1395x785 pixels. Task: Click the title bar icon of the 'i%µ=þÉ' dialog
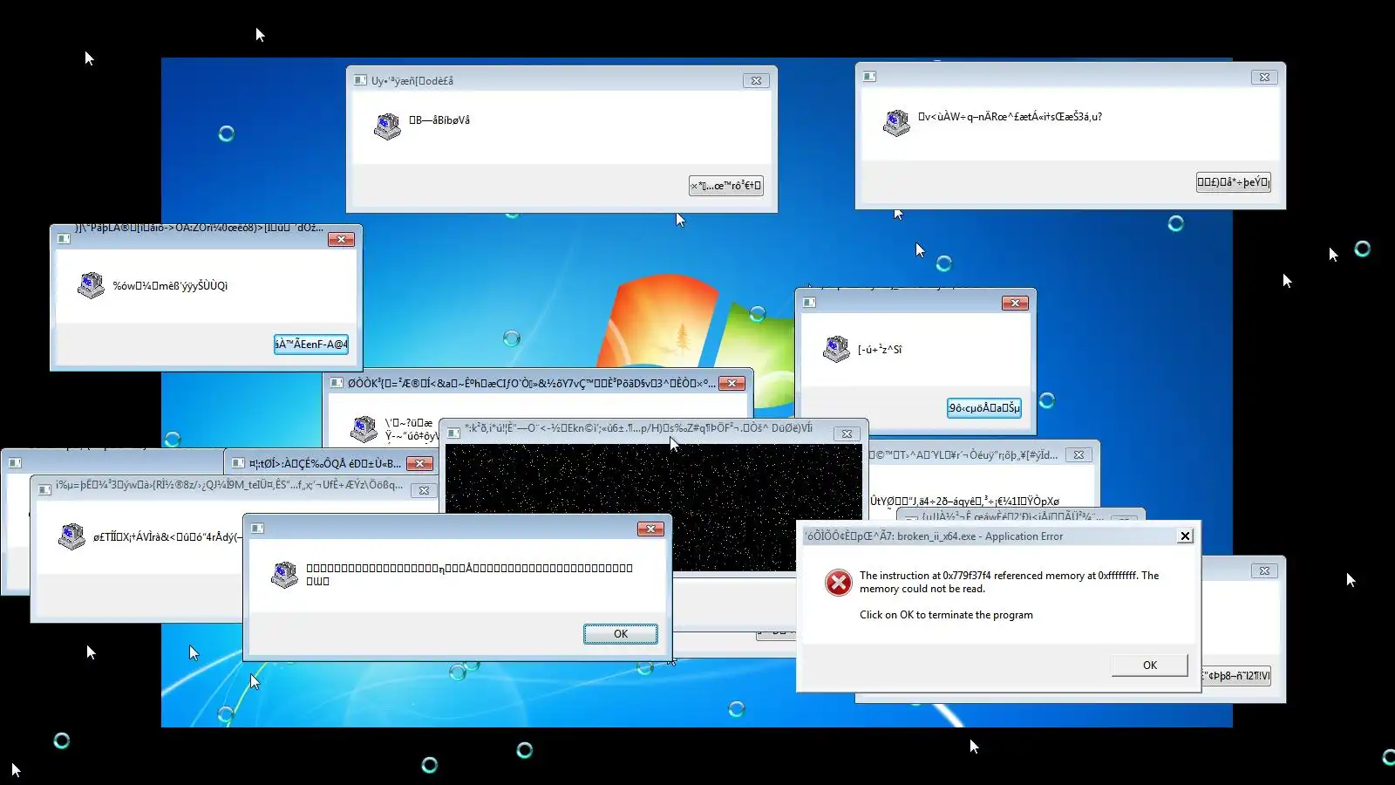(x=44, y=489)
